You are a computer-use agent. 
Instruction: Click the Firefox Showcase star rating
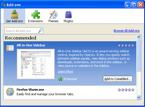(x=126, y=90)
